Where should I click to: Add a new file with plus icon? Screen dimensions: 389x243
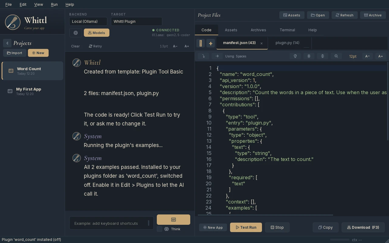coord(211,43)
